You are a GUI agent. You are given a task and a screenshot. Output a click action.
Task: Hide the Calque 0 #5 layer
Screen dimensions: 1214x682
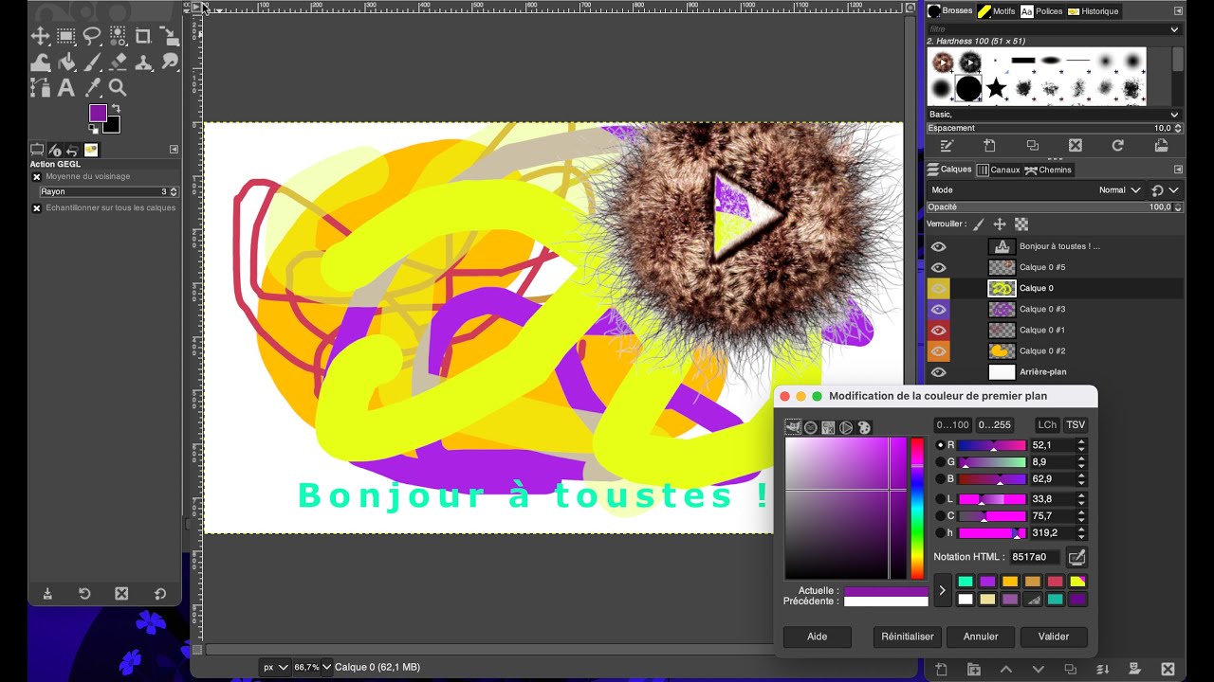pos(939,267)
